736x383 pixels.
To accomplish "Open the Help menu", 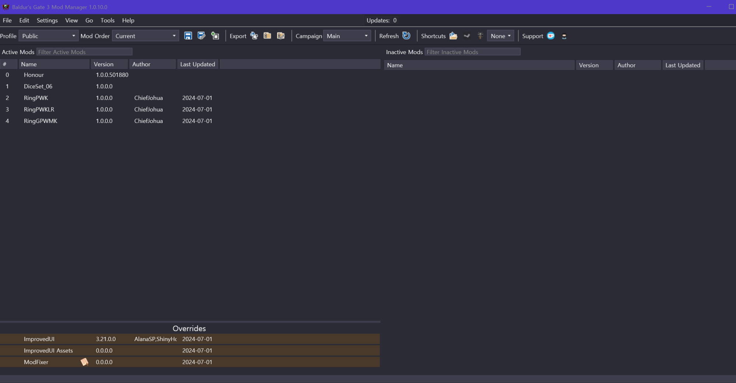I will [128, 20].
